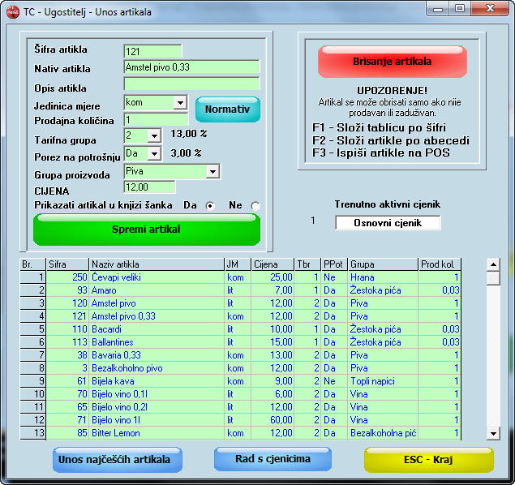Screen dimensions: 515x485
Task: Expand the Grupa proizvoda dropdown
Action: click(x=212, y=171)
